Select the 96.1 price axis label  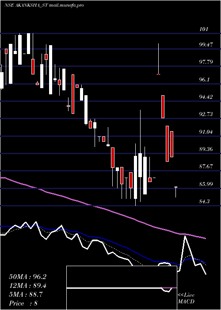pos(205,80)
